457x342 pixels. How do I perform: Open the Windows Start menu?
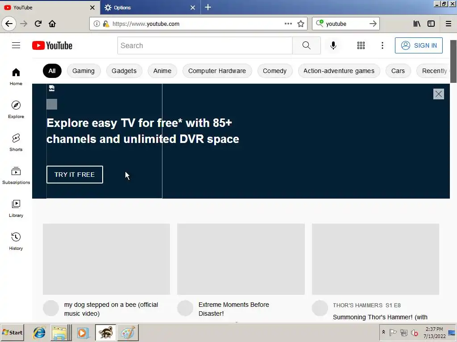(x=12, y=332)
